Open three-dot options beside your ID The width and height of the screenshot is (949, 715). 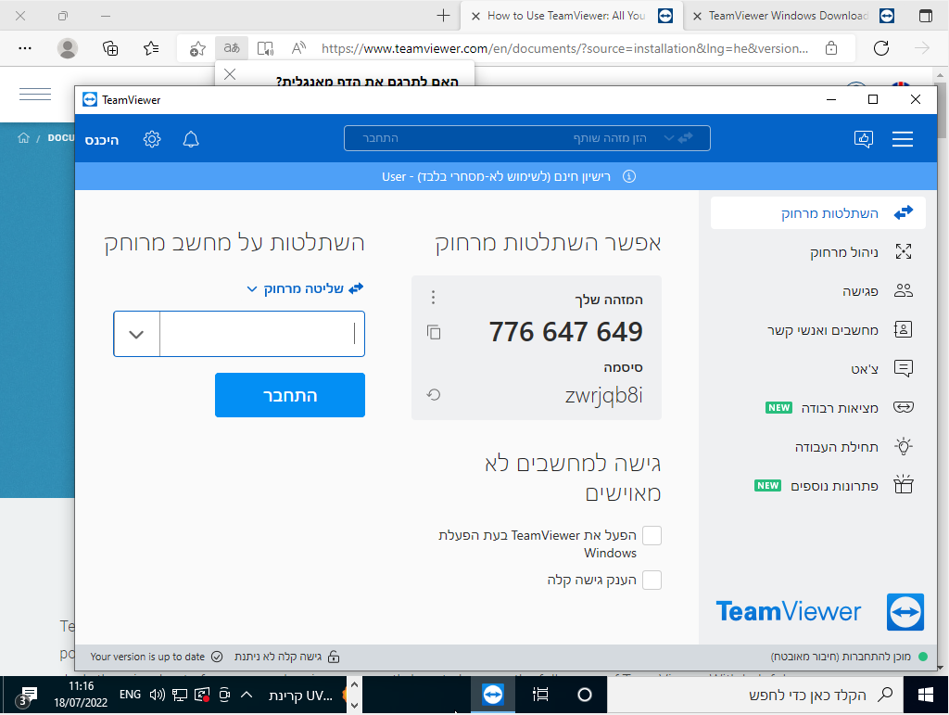coord(433,297)
